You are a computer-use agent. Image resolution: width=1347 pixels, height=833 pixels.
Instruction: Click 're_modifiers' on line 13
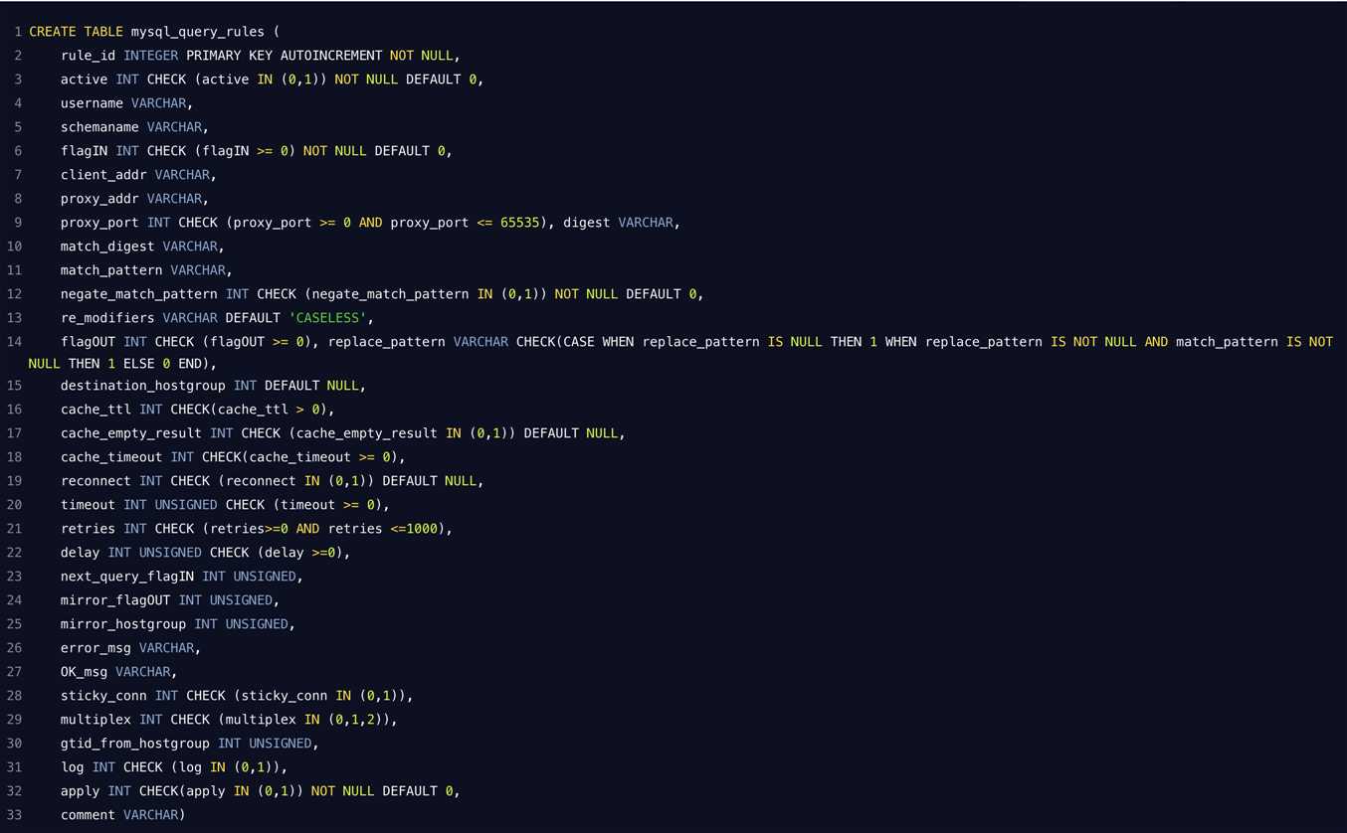[107, 318]
